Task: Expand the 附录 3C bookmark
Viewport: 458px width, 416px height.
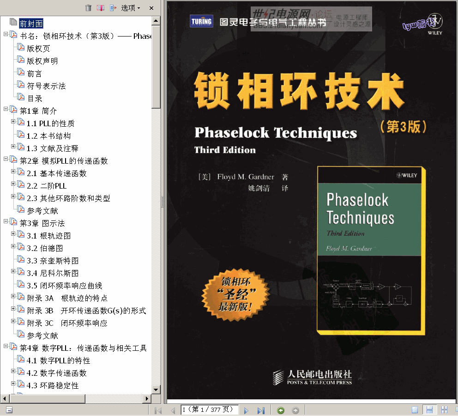Action: pos(13,321)
